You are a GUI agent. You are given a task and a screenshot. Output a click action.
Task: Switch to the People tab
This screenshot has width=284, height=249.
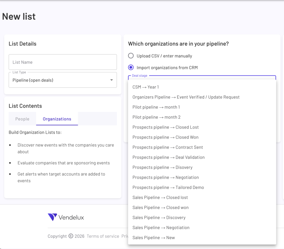tap(22, 119)
